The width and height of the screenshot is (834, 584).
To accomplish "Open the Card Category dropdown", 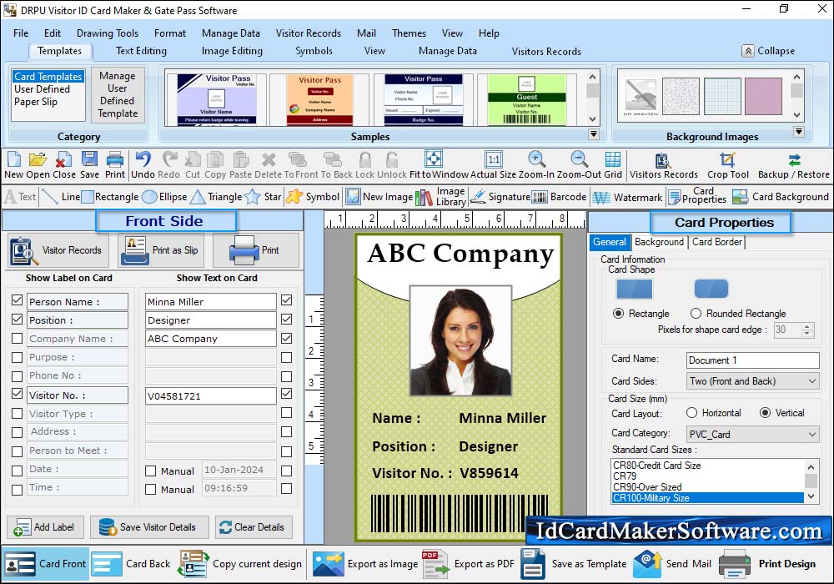I will click(x=752, y=434).
